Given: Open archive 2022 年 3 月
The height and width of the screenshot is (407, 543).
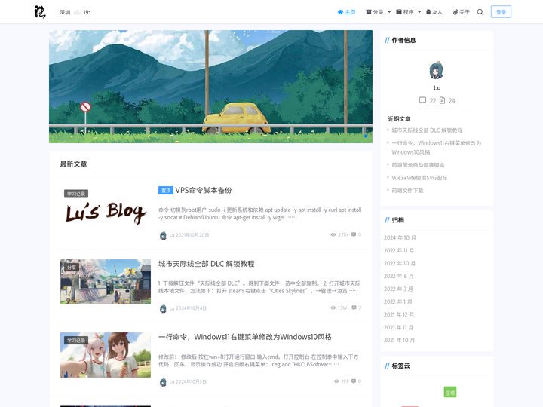Looking at the screenshot, I should coord(398,289).
